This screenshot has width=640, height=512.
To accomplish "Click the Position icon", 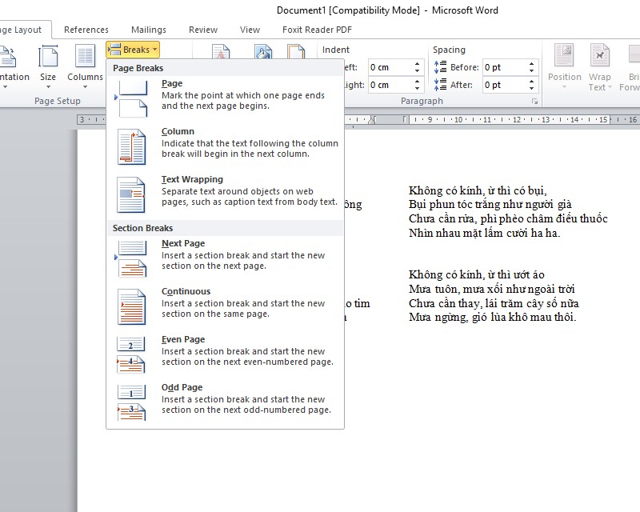I will (x=564, y=55).
